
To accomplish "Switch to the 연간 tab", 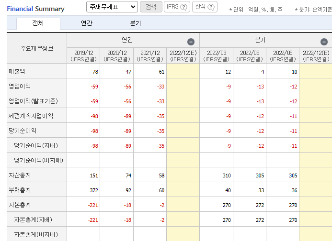I will (87, 23).
